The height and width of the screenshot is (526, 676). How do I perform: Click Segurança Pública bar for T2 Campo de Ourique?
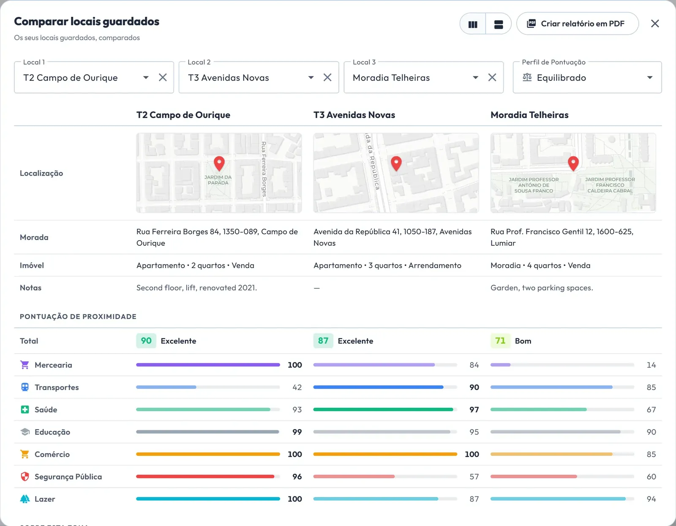208,477
